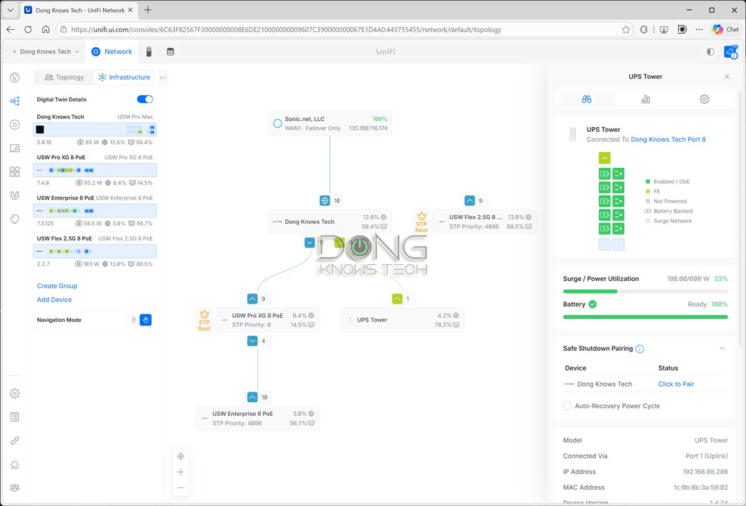This screenshot has width=746, height=506.
Task: Click the green Battery level bar
Action: (645, 316)
